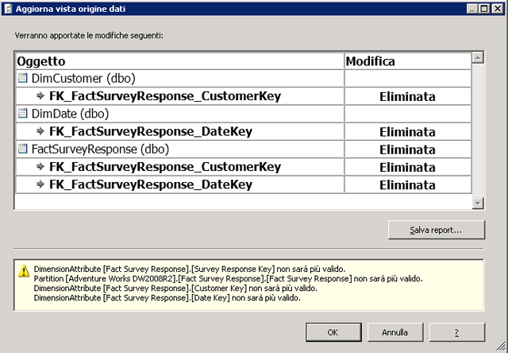Viewport: 508px width, 353px height.
Task: Click the arrow icon of DateKey under DimDate
Action: [40, 131]
